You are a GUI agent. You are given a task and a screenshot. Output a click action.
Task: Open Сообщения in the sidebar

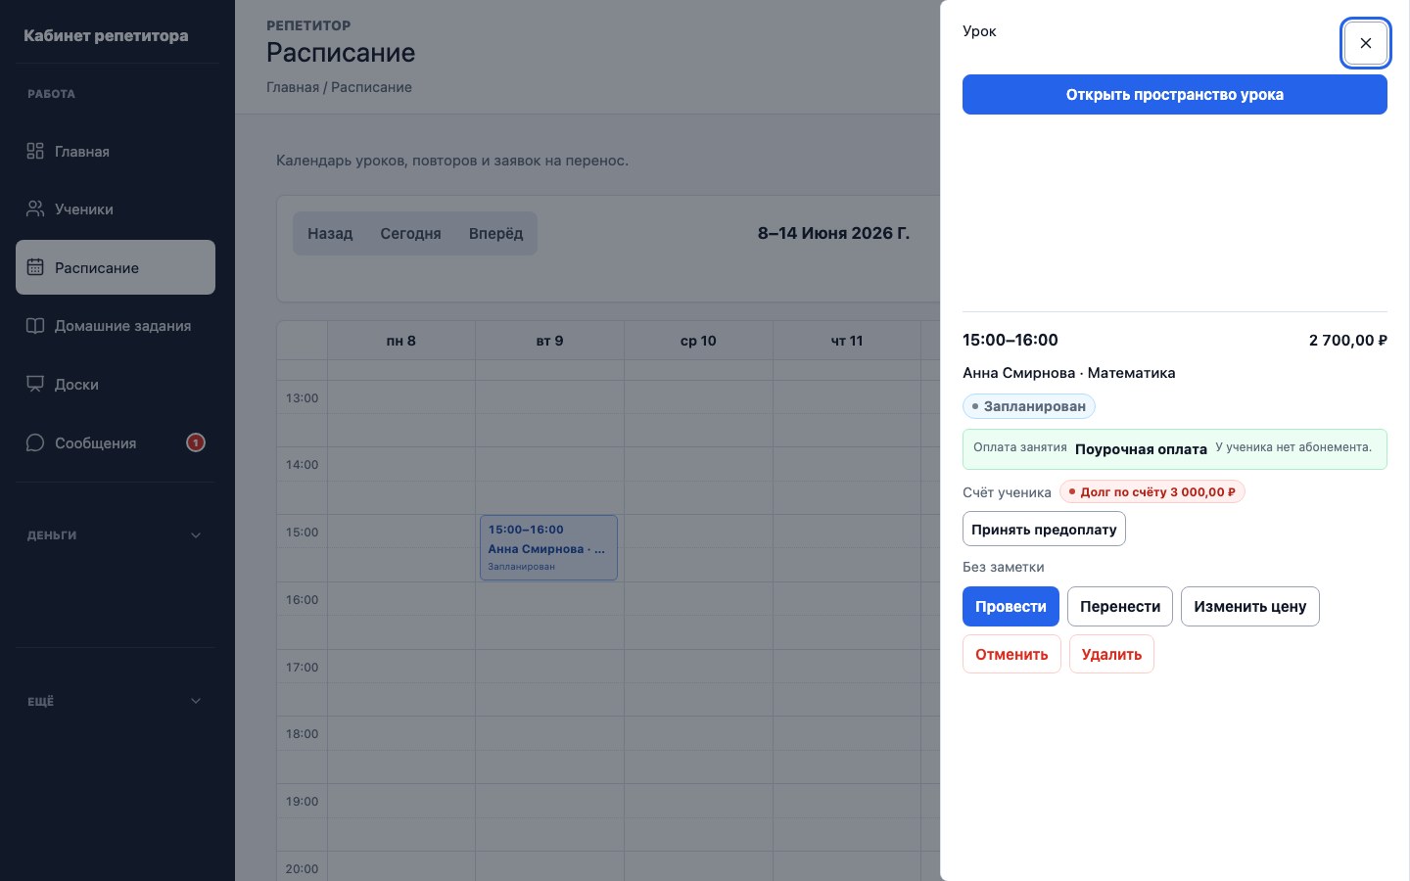click(x=116, y=442)
